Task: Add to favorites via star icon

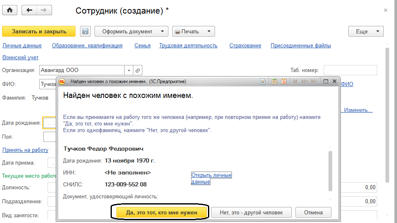Action: [x=262, y=81]
